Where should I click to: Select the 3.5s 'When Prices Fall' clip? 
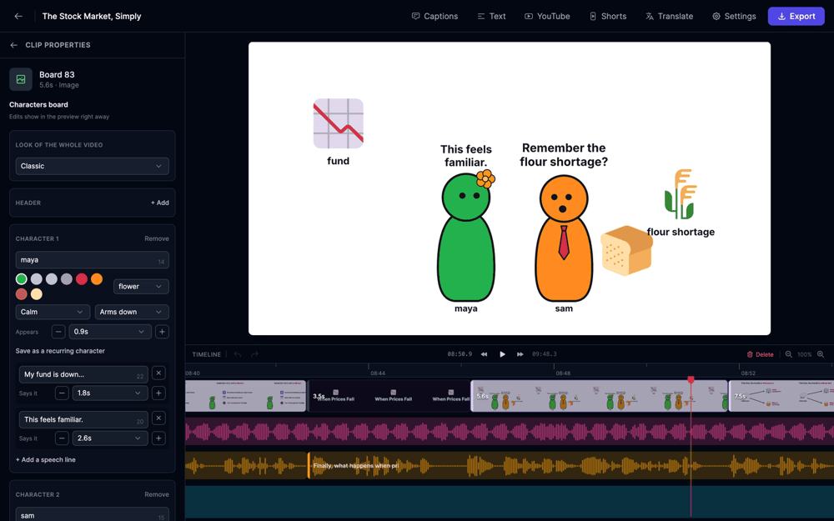[x=389, y=396]
